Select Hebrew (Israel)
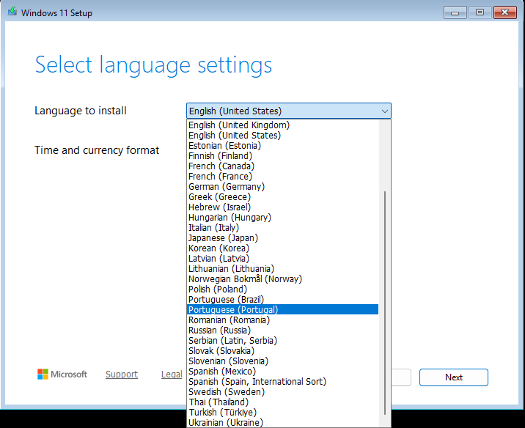This screenshot has width=525, height=428. (282, 207)
